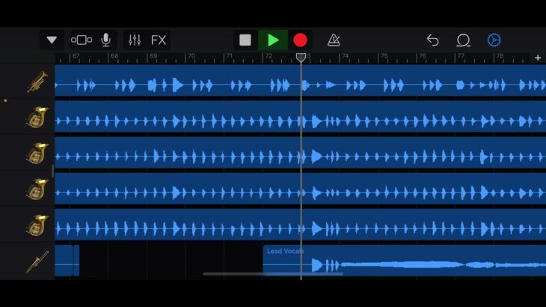Jump to bar 74 on ruler
Image resolution: width=546 pixels, height=307 pixels.
(x=345, y=56)
